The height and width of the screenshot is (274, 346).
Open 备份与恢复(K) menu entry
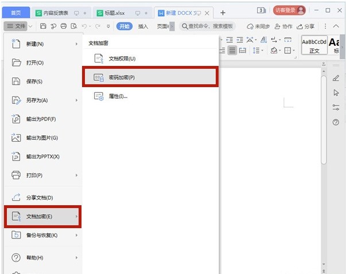41,235
